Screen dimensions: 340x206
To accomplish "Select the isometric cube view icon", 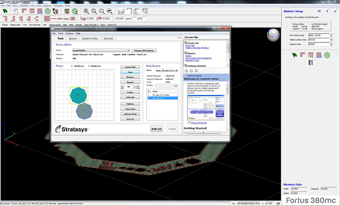I will click(x=144, y=11).
